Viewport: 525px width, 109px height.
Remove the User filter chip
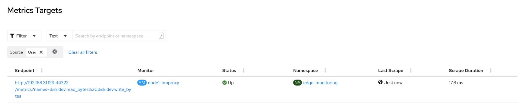[x=41, y=52]
